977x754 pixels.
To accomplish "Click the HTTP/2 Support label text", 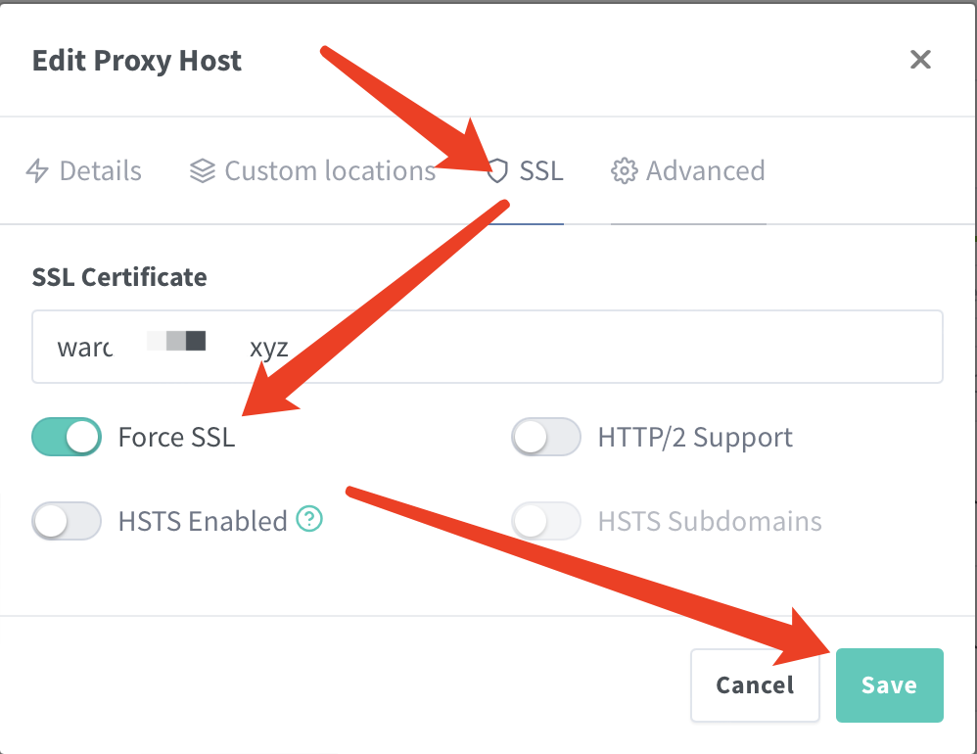I will click(695, 438).
